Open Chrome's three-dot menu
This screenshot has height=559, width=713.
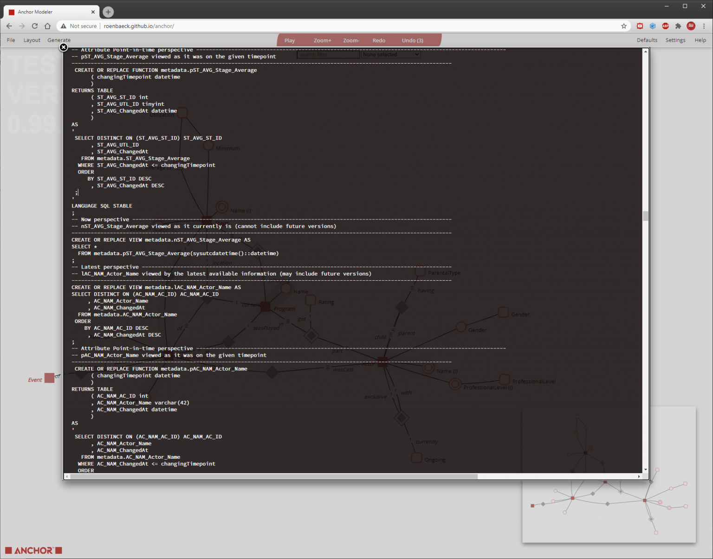pos(704,26)
